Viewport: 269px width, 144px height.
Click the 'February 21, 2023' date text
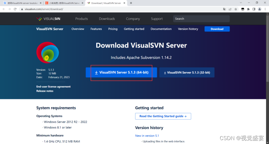pos(59,77)
